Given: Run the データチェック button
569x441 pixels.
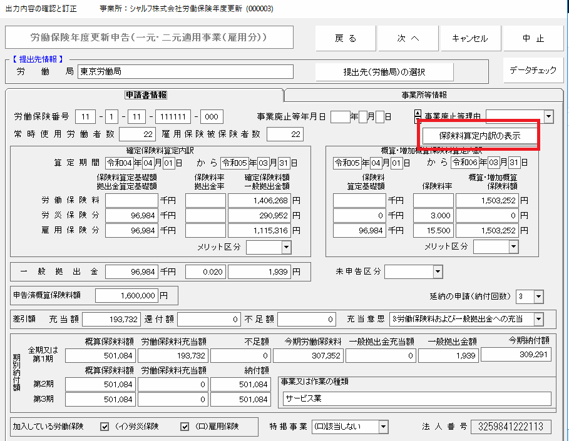Looking at the screenshot, I should click(533, 70).
